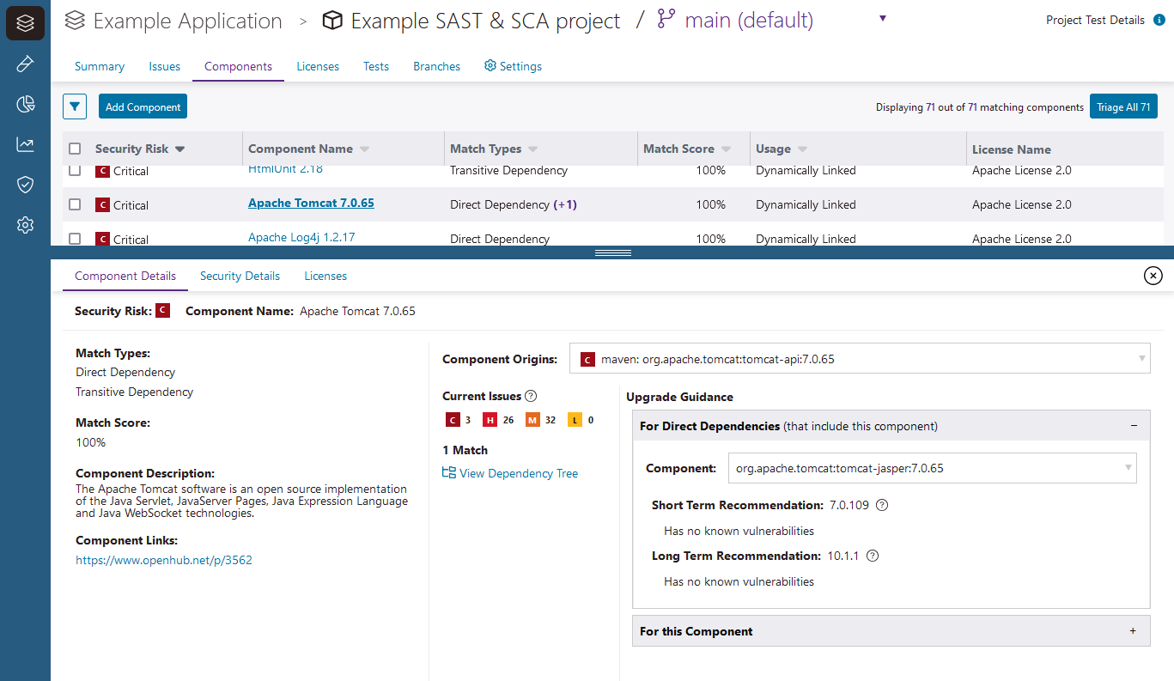
Task: Click the trend line graph sidebar icon
Action: (25, 144)
